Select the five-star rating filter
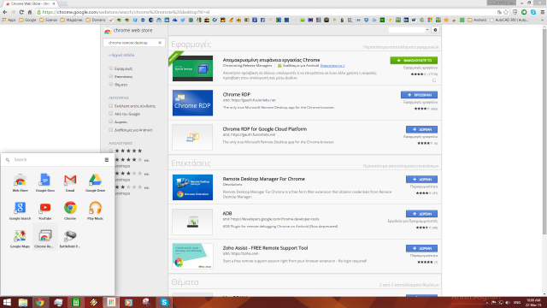Viewport: 547px width, 308px height. pos(111,151)
